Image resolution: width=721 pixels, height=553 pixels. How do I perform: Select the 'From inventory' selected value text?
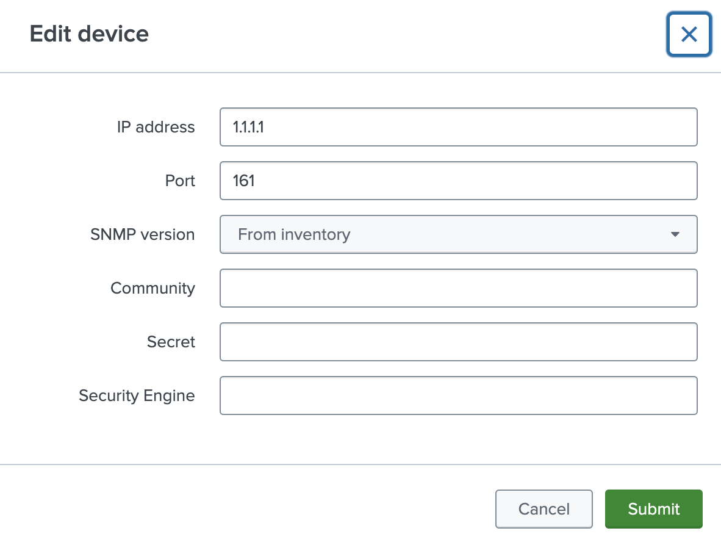point(294,234)
